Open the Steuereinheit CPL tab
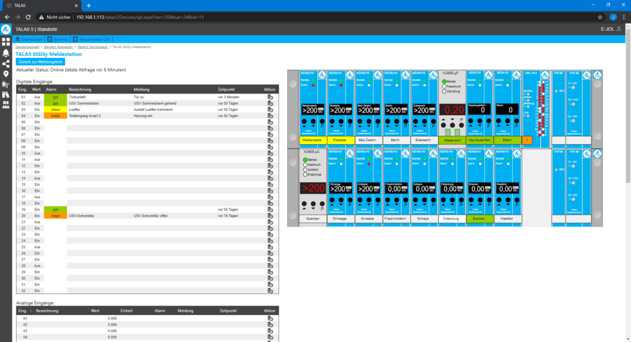 91,39
